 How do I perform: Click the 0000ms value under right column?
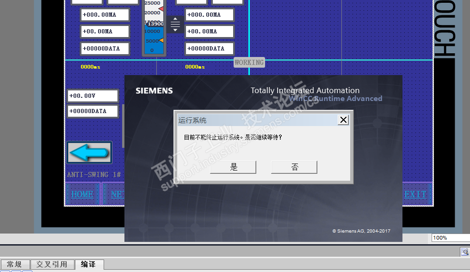coord(195,67)
